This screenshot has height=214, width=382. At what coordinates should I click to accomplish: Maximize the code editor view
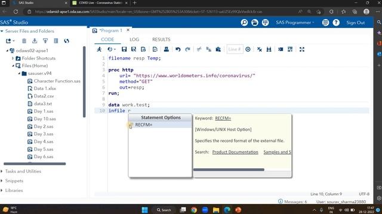tap(302, 49)
